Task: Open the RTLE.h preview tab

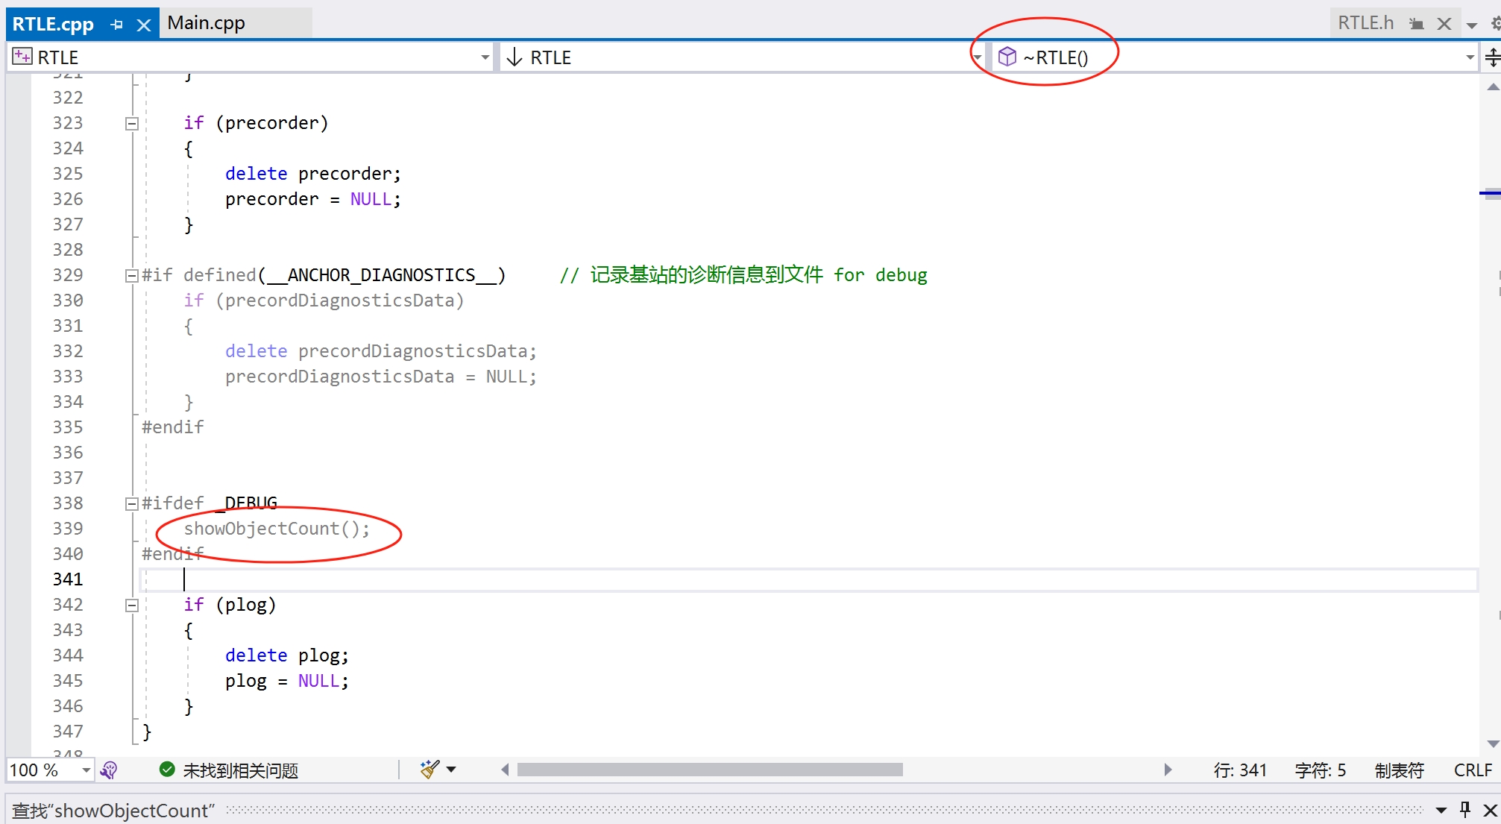Action: pos(1365,23)
